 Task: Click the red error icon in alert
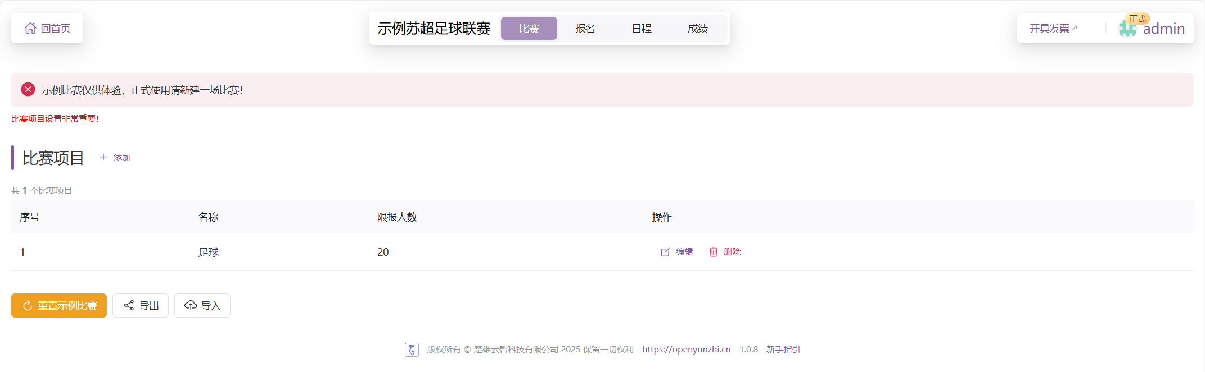tap(28, 90)
